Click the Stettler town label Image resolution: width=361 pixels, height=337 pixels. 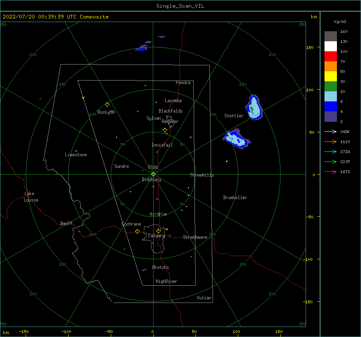pos(234,116)
